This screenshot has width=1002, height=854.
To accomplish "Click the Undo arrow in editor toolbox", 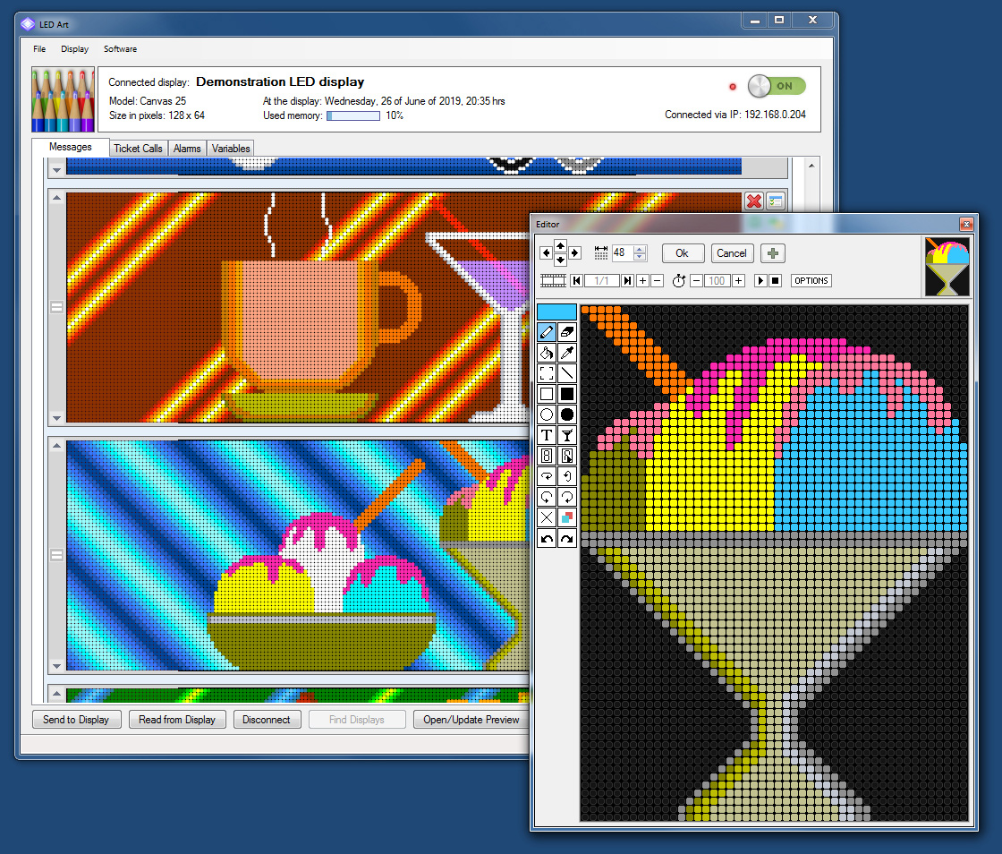I will pyautogui.click(x=547, y=538).
